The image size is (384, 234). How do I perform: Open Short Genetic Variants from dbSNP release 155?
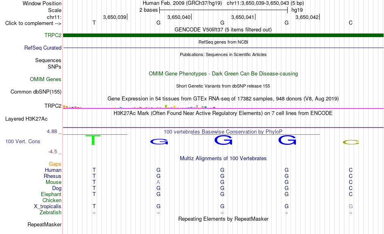click(x=223, y=86)
